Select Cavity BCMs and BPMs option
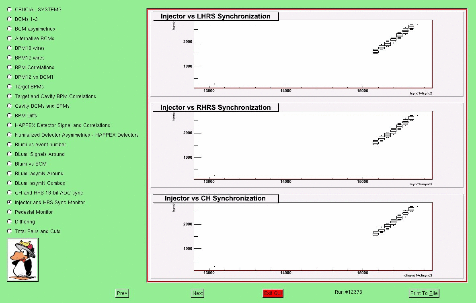476x303 pixels. (x=9, y=106)
